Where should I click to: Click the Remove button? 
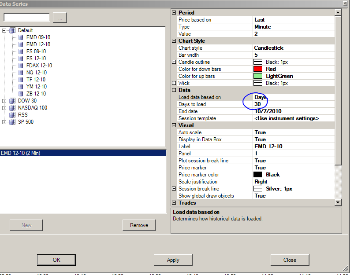pos(139,225)
